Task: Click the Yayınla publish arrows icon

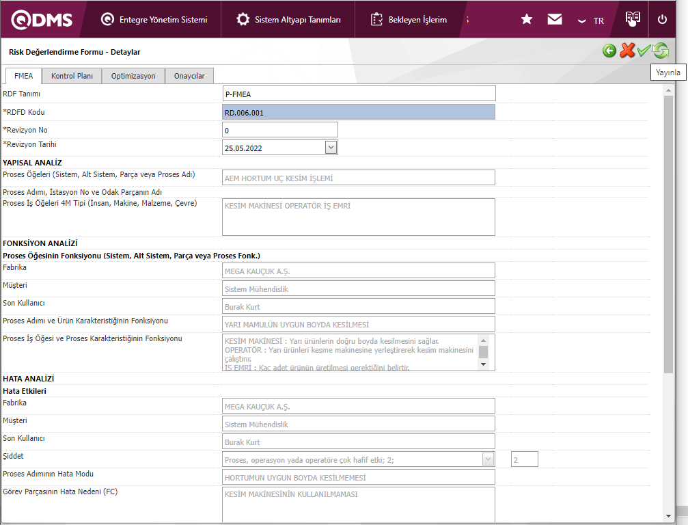Action: (x=661, y=51)
